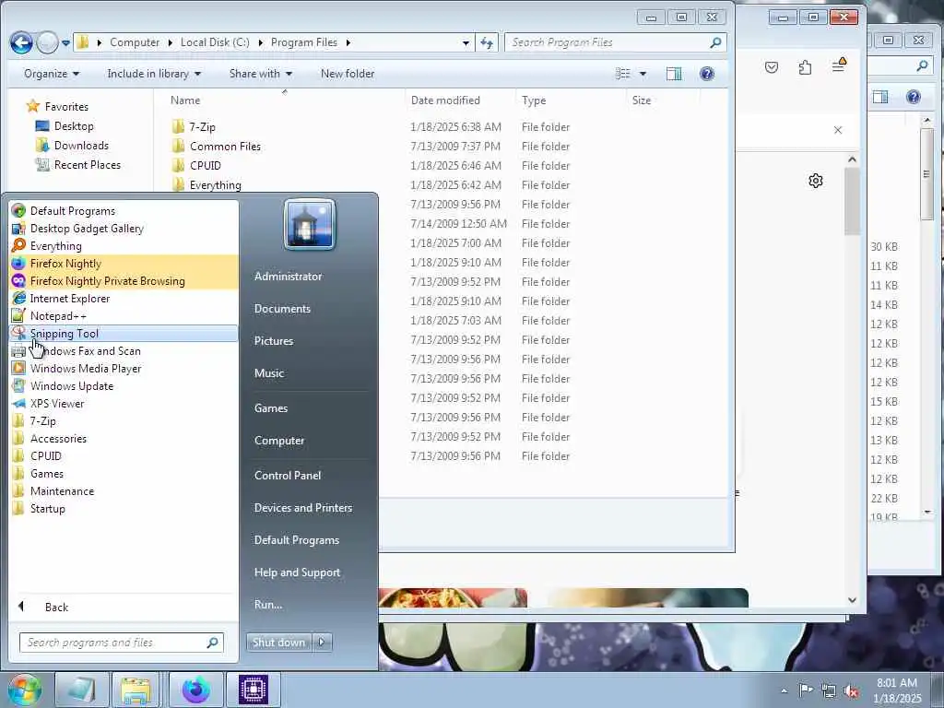The image size is (944, 708).
Task: Switch to Firefox Nightly taskbar icon
Action: tap(196, 690)
